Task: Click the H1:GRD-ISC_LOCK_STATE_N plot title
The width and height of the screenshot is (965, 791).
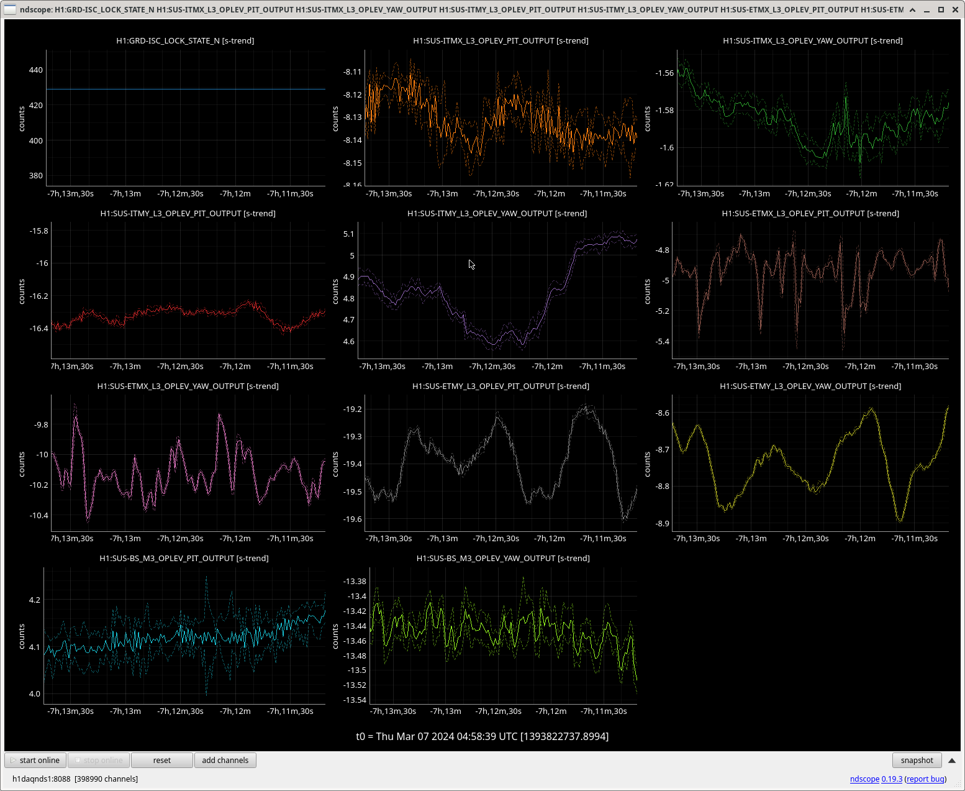Action: pos(185,40)
